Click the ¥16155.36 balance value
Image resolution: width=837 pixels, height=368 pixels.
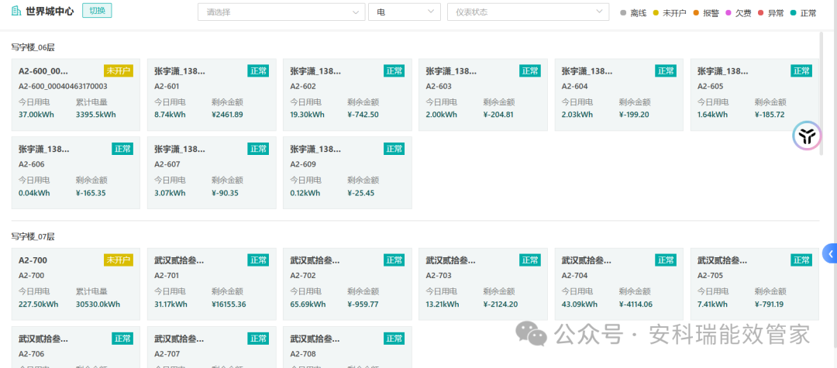click(229, 304)
